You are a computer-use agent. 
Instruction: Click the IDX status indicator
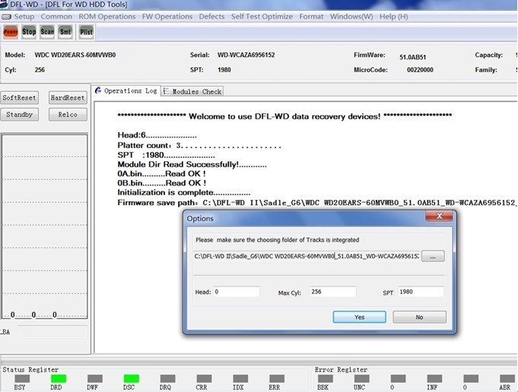(x=240, y=378)
